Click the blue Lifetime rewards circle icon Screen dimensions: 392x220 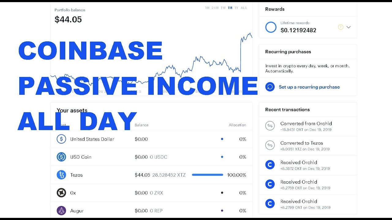271,27
